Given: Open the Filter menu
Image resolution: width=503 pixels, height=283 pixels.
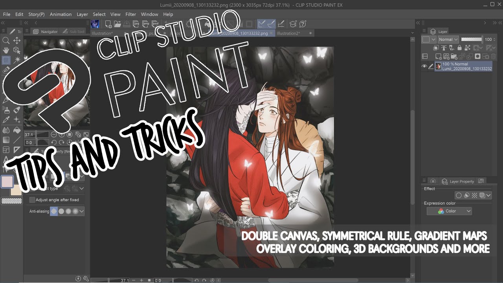Looking at the screenshot, I should coord(130,14).
